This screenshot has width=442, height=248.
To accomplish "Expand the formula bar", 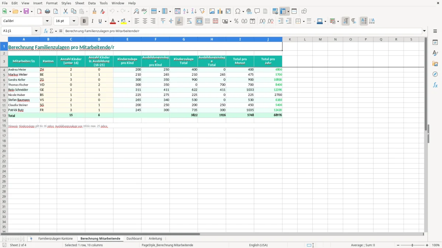I will pyautogui.click(x=424, y=31).
